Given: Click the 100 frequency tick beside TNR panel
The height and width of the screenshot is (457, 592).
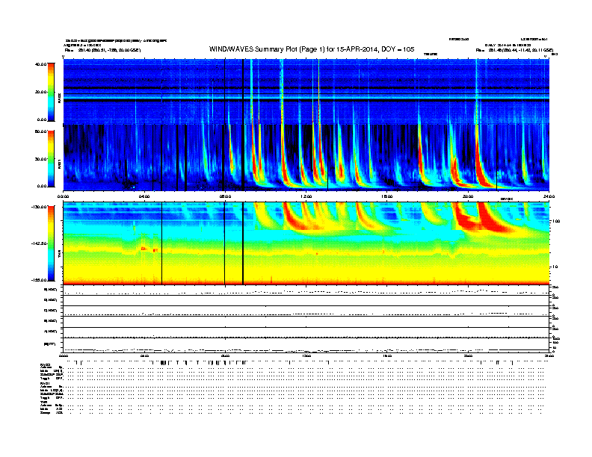Looking at the screenshot, I should [x=556, y=221].
